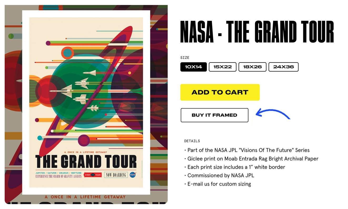Click the Size label above the options

point(185,58)
